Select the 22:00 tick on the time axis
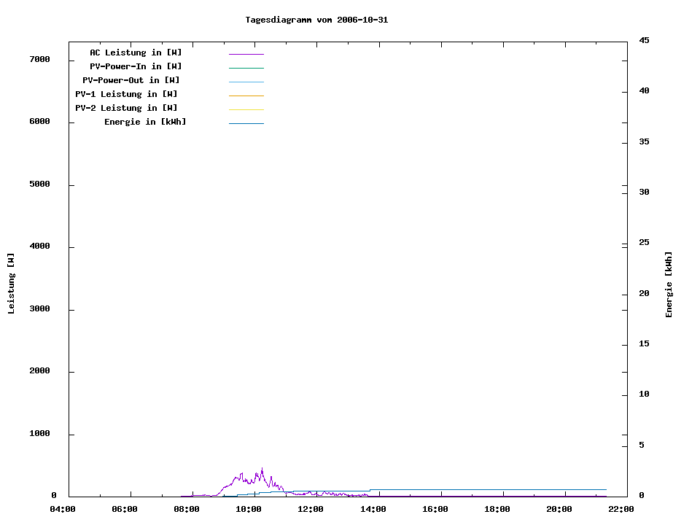 (x=621, y=509)
